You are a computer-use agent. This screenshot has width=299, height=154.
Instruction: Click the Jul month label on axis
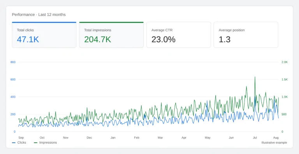click(x=255, y=138)
